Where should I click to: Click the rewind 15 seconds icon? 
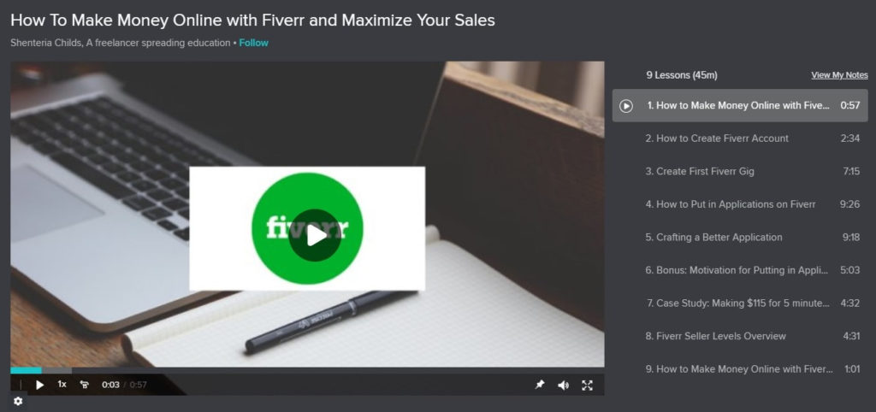[85, 385]
